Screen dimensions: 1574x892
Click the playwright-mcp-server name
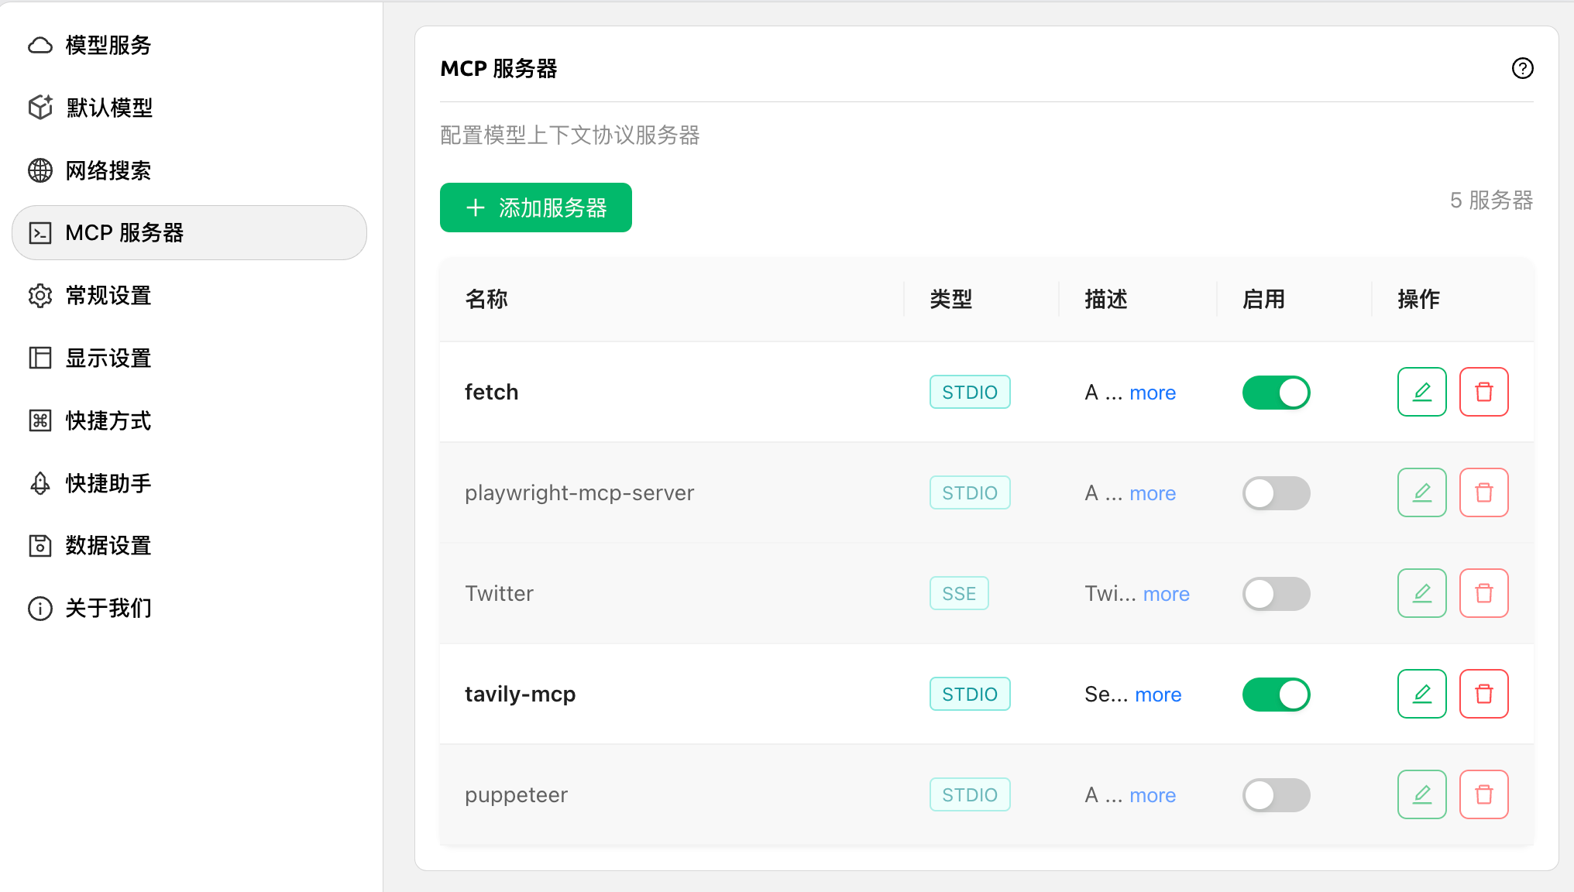tap(579, 493)
